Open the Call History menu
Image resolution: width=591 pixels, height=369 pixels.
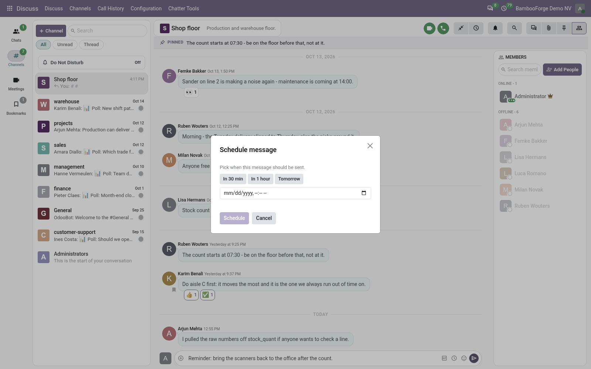pyautogui.click(x=111, y=8)
